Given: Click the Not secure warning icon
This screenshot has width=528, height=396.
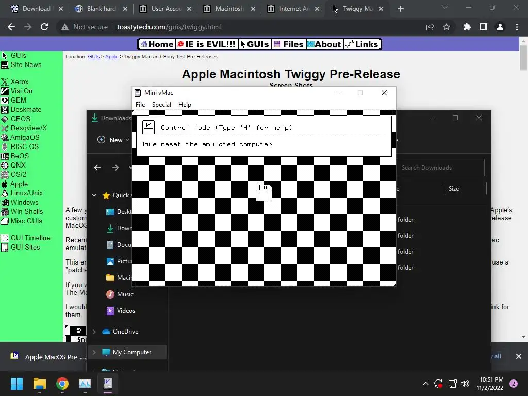Looking at the screenshot, I should pos(65,27).
